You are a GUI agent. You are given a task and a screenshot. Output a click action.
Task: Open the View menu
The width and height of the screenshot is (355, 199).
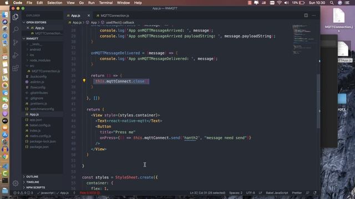(70, 3)
